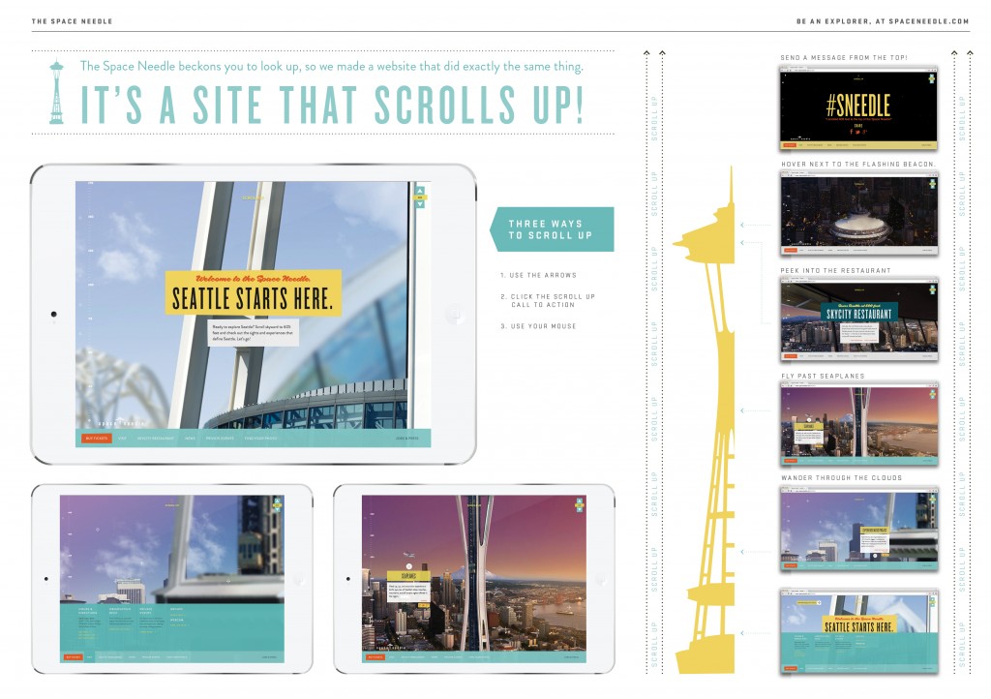Click the yellow Seaplanes label on the bottom-right tablet
The height and width of the screenshot is (699, 991).
click(409, 576)
